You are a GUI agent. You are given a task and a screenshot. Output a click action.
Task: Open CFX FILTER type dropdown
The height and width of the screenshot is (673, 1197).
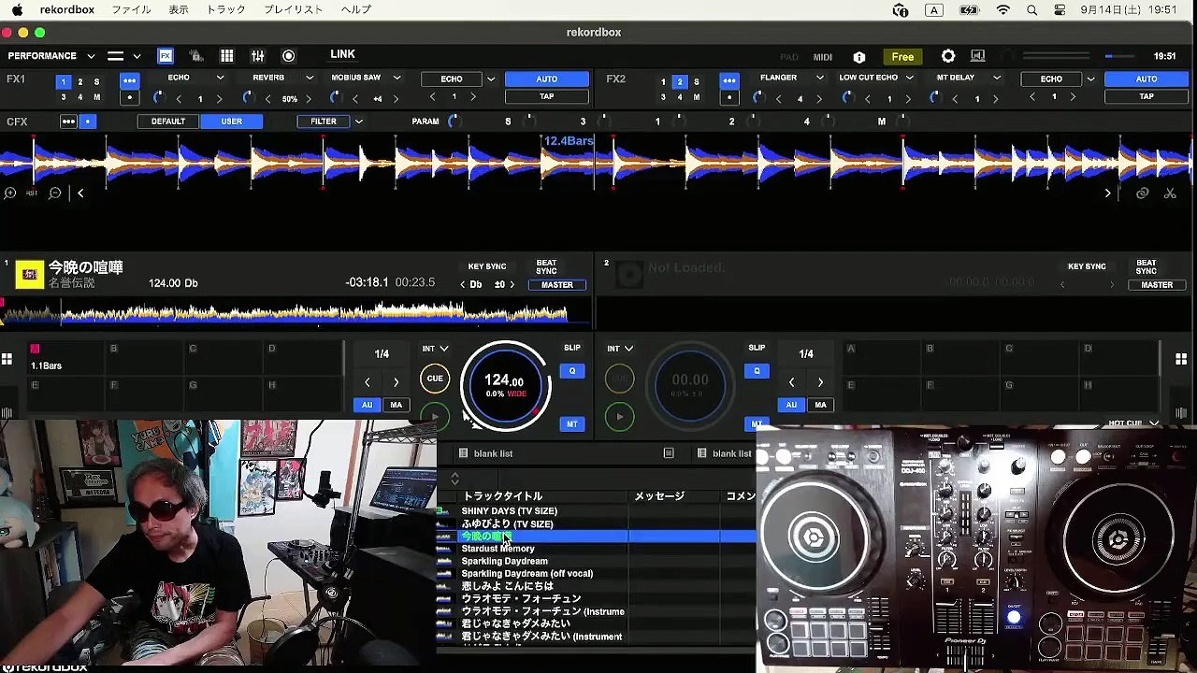(359, 122)
